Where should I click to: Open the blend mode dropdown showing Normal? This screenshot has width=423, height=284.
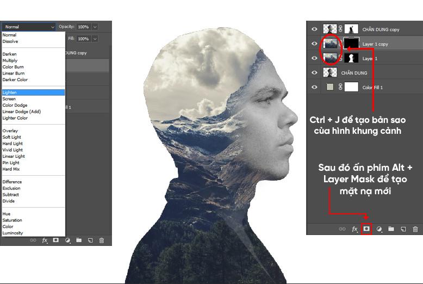click(x=28, y=27)
